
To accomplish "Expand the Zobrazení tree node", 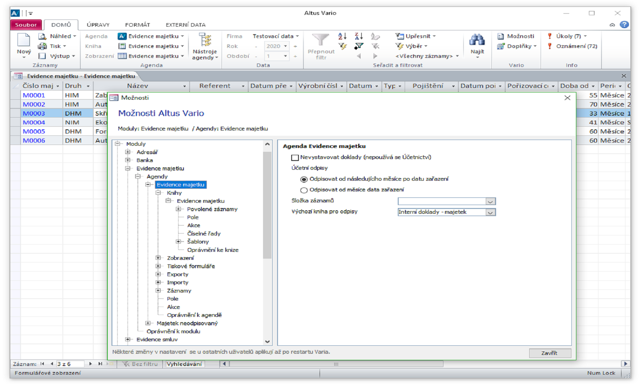I will coord(158,258).
